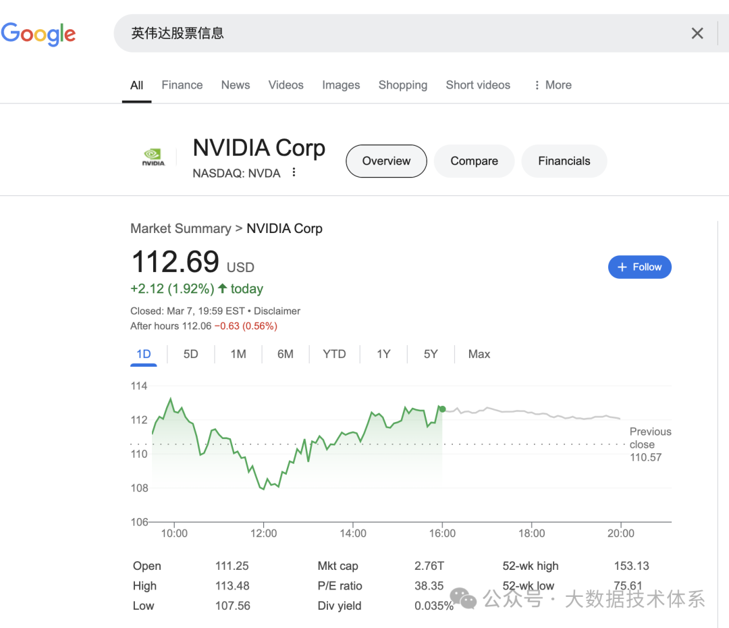Click the 112.69 stock price
The image size is (729, 628).
click(x=175, y=261)
